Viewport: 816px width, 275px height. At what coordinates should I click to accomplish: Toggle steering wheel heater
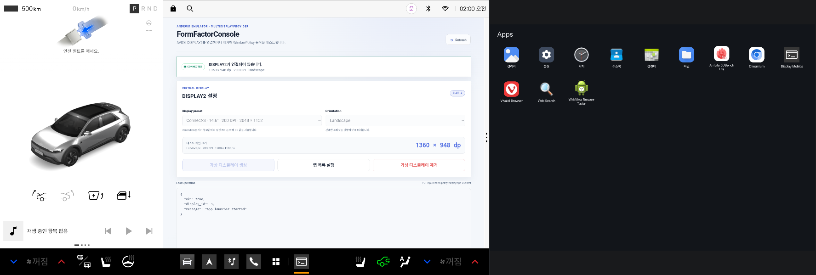(128, 261)
